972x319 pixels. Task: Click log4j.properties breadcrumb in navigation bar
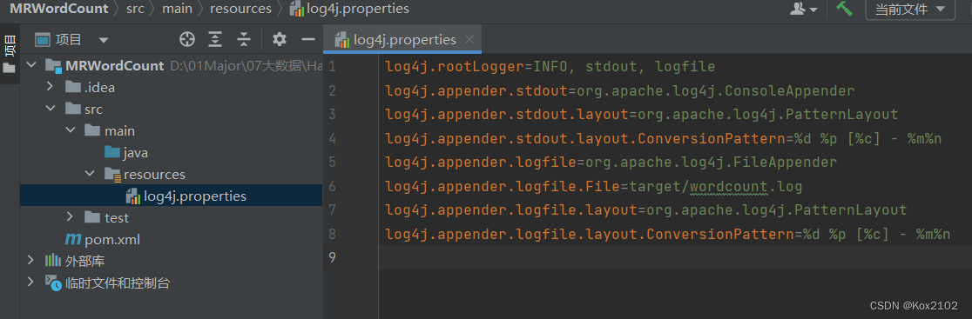pos(350,10)
